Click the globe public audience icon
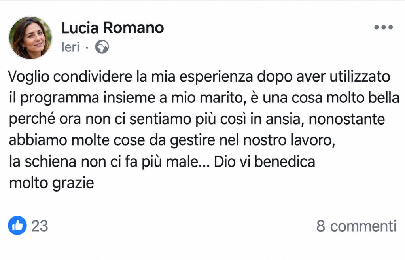The image size is (405, 260). tap(102, 47)
